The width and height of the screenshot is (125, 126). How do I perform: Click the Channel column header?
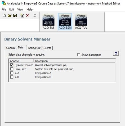tap(21, 61)
